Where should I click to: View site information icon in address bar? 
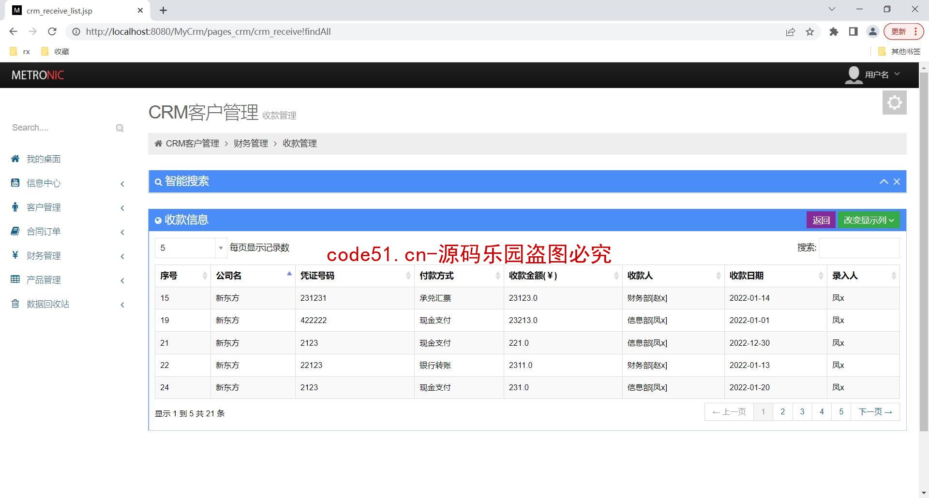(x=76, y=32)
